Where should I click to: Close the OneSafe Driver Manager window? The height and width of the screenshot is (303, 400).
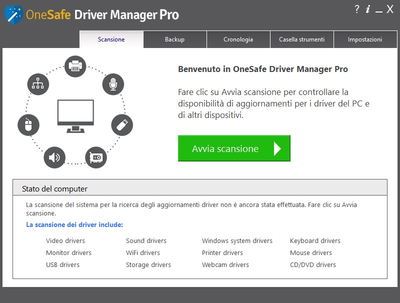click(390, 9)
